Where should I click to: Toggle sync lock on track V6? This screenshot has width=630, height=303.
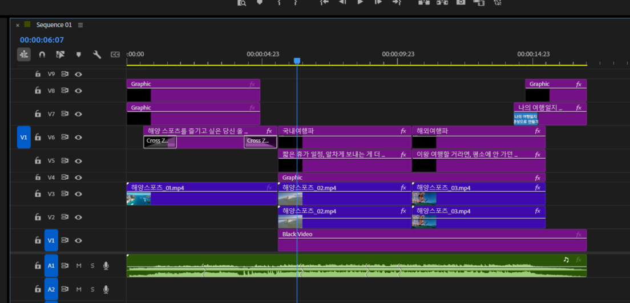(65, 138)
